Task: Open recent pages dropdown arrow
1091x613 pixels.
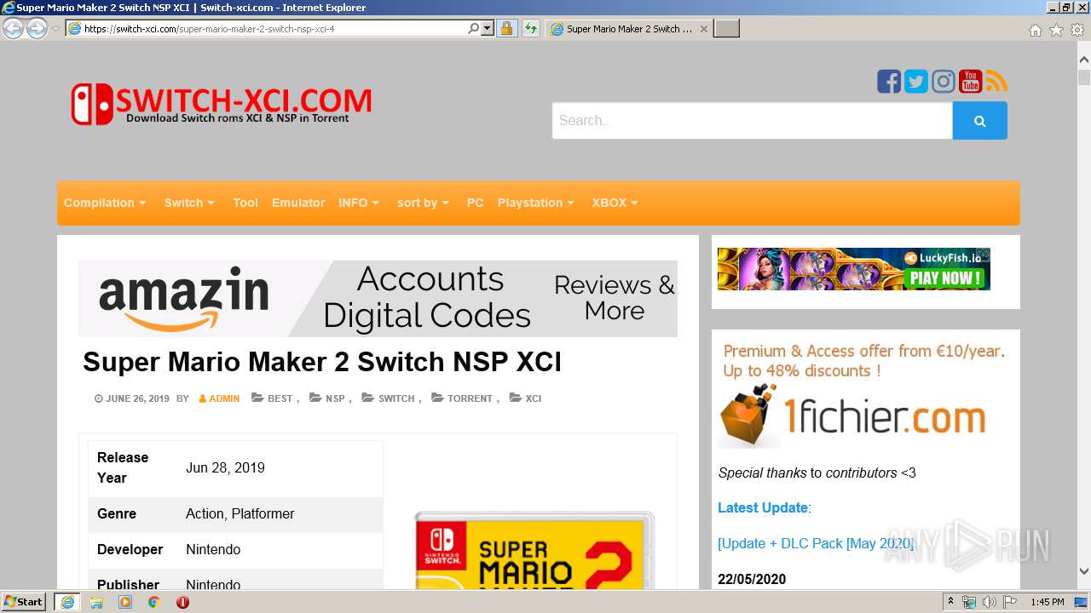Action: pyautogui.click(x=55, y=29)
